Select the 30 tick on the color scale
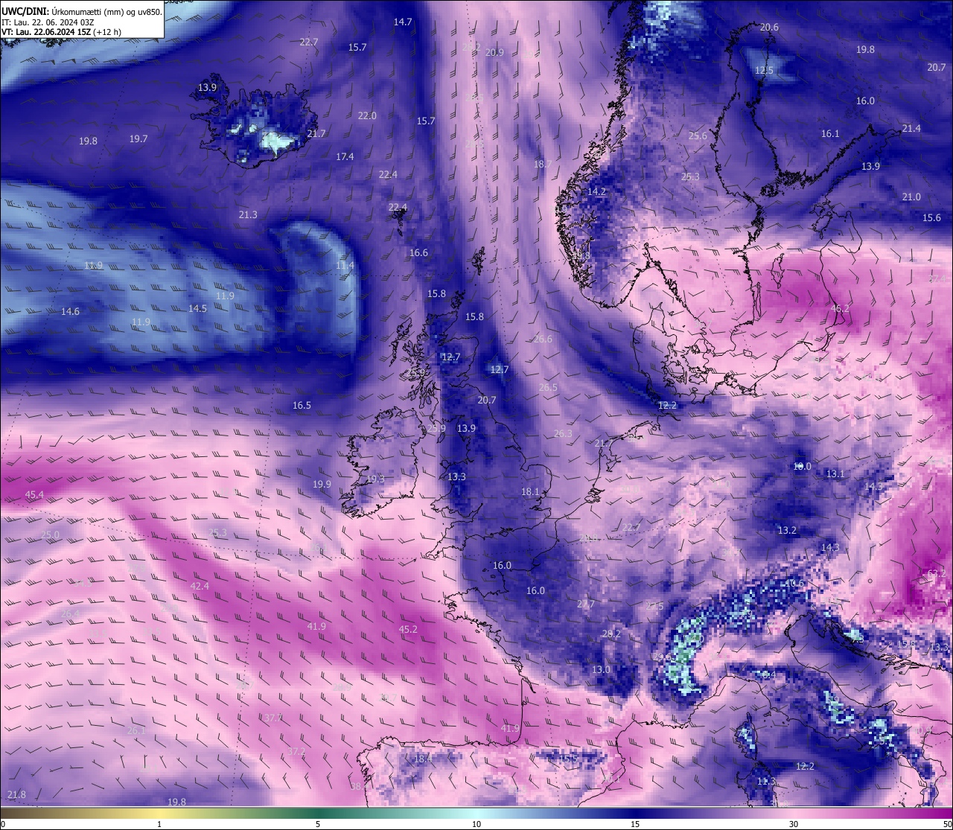This screenshot has height=830, width=953. point(794,824)
